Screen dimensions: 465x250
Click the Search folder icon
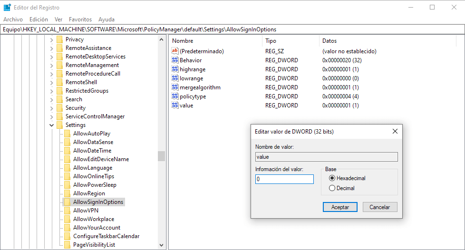[x=59, y=99]
